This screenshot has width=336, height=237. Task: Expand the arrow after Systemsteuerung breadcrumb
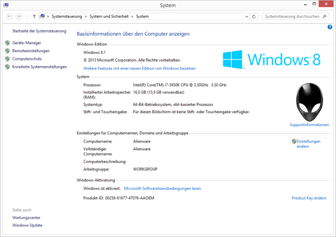point(86,16)
